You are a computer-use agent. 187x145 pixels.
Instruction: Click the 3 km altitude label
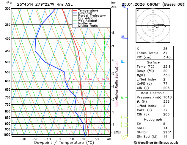pyautogui.click(x=113, y=99)
